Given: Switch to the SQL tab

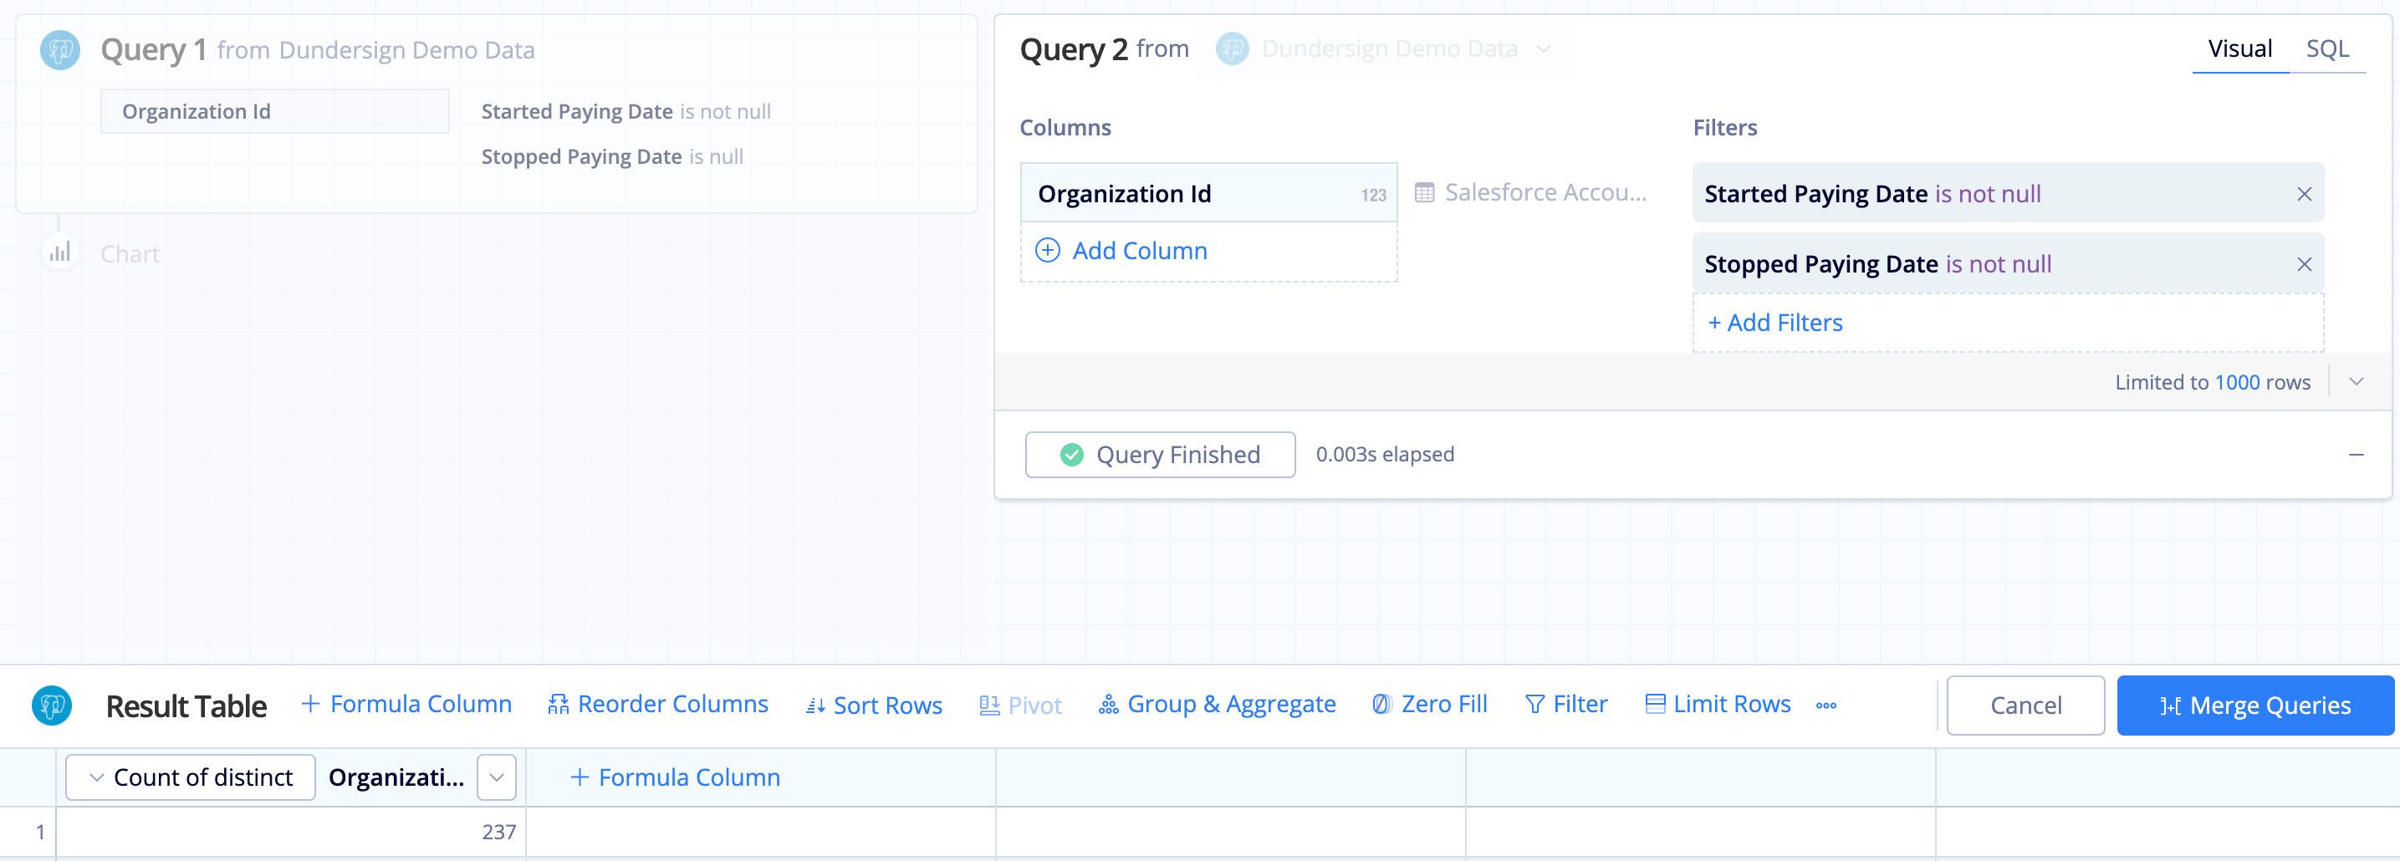Looking at the screenshot, I should (x=2326, y=48).
